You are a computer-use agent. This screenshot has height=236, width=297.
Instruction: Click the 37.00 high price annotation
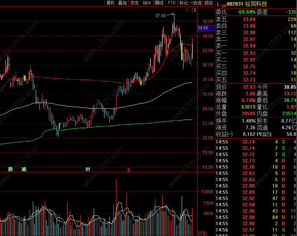pyautogui.click(x=160, y=15)
